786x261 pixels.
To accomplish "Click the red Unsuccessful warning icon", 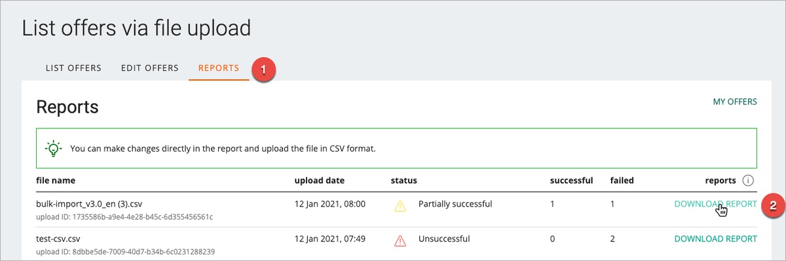I will [x=400, y=241].
